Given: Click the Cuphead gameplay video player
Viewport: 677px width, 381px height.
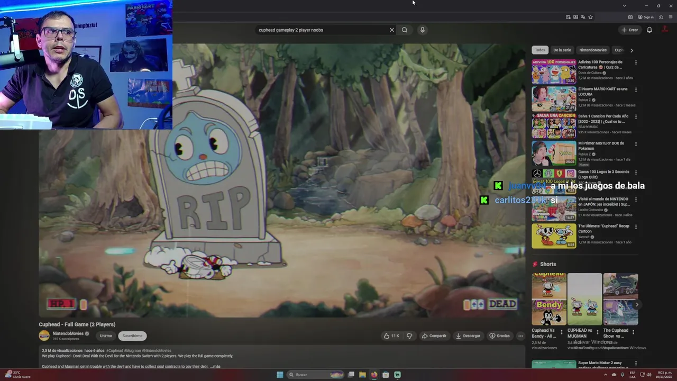Looking at the screenshot, I should [282, 180].
